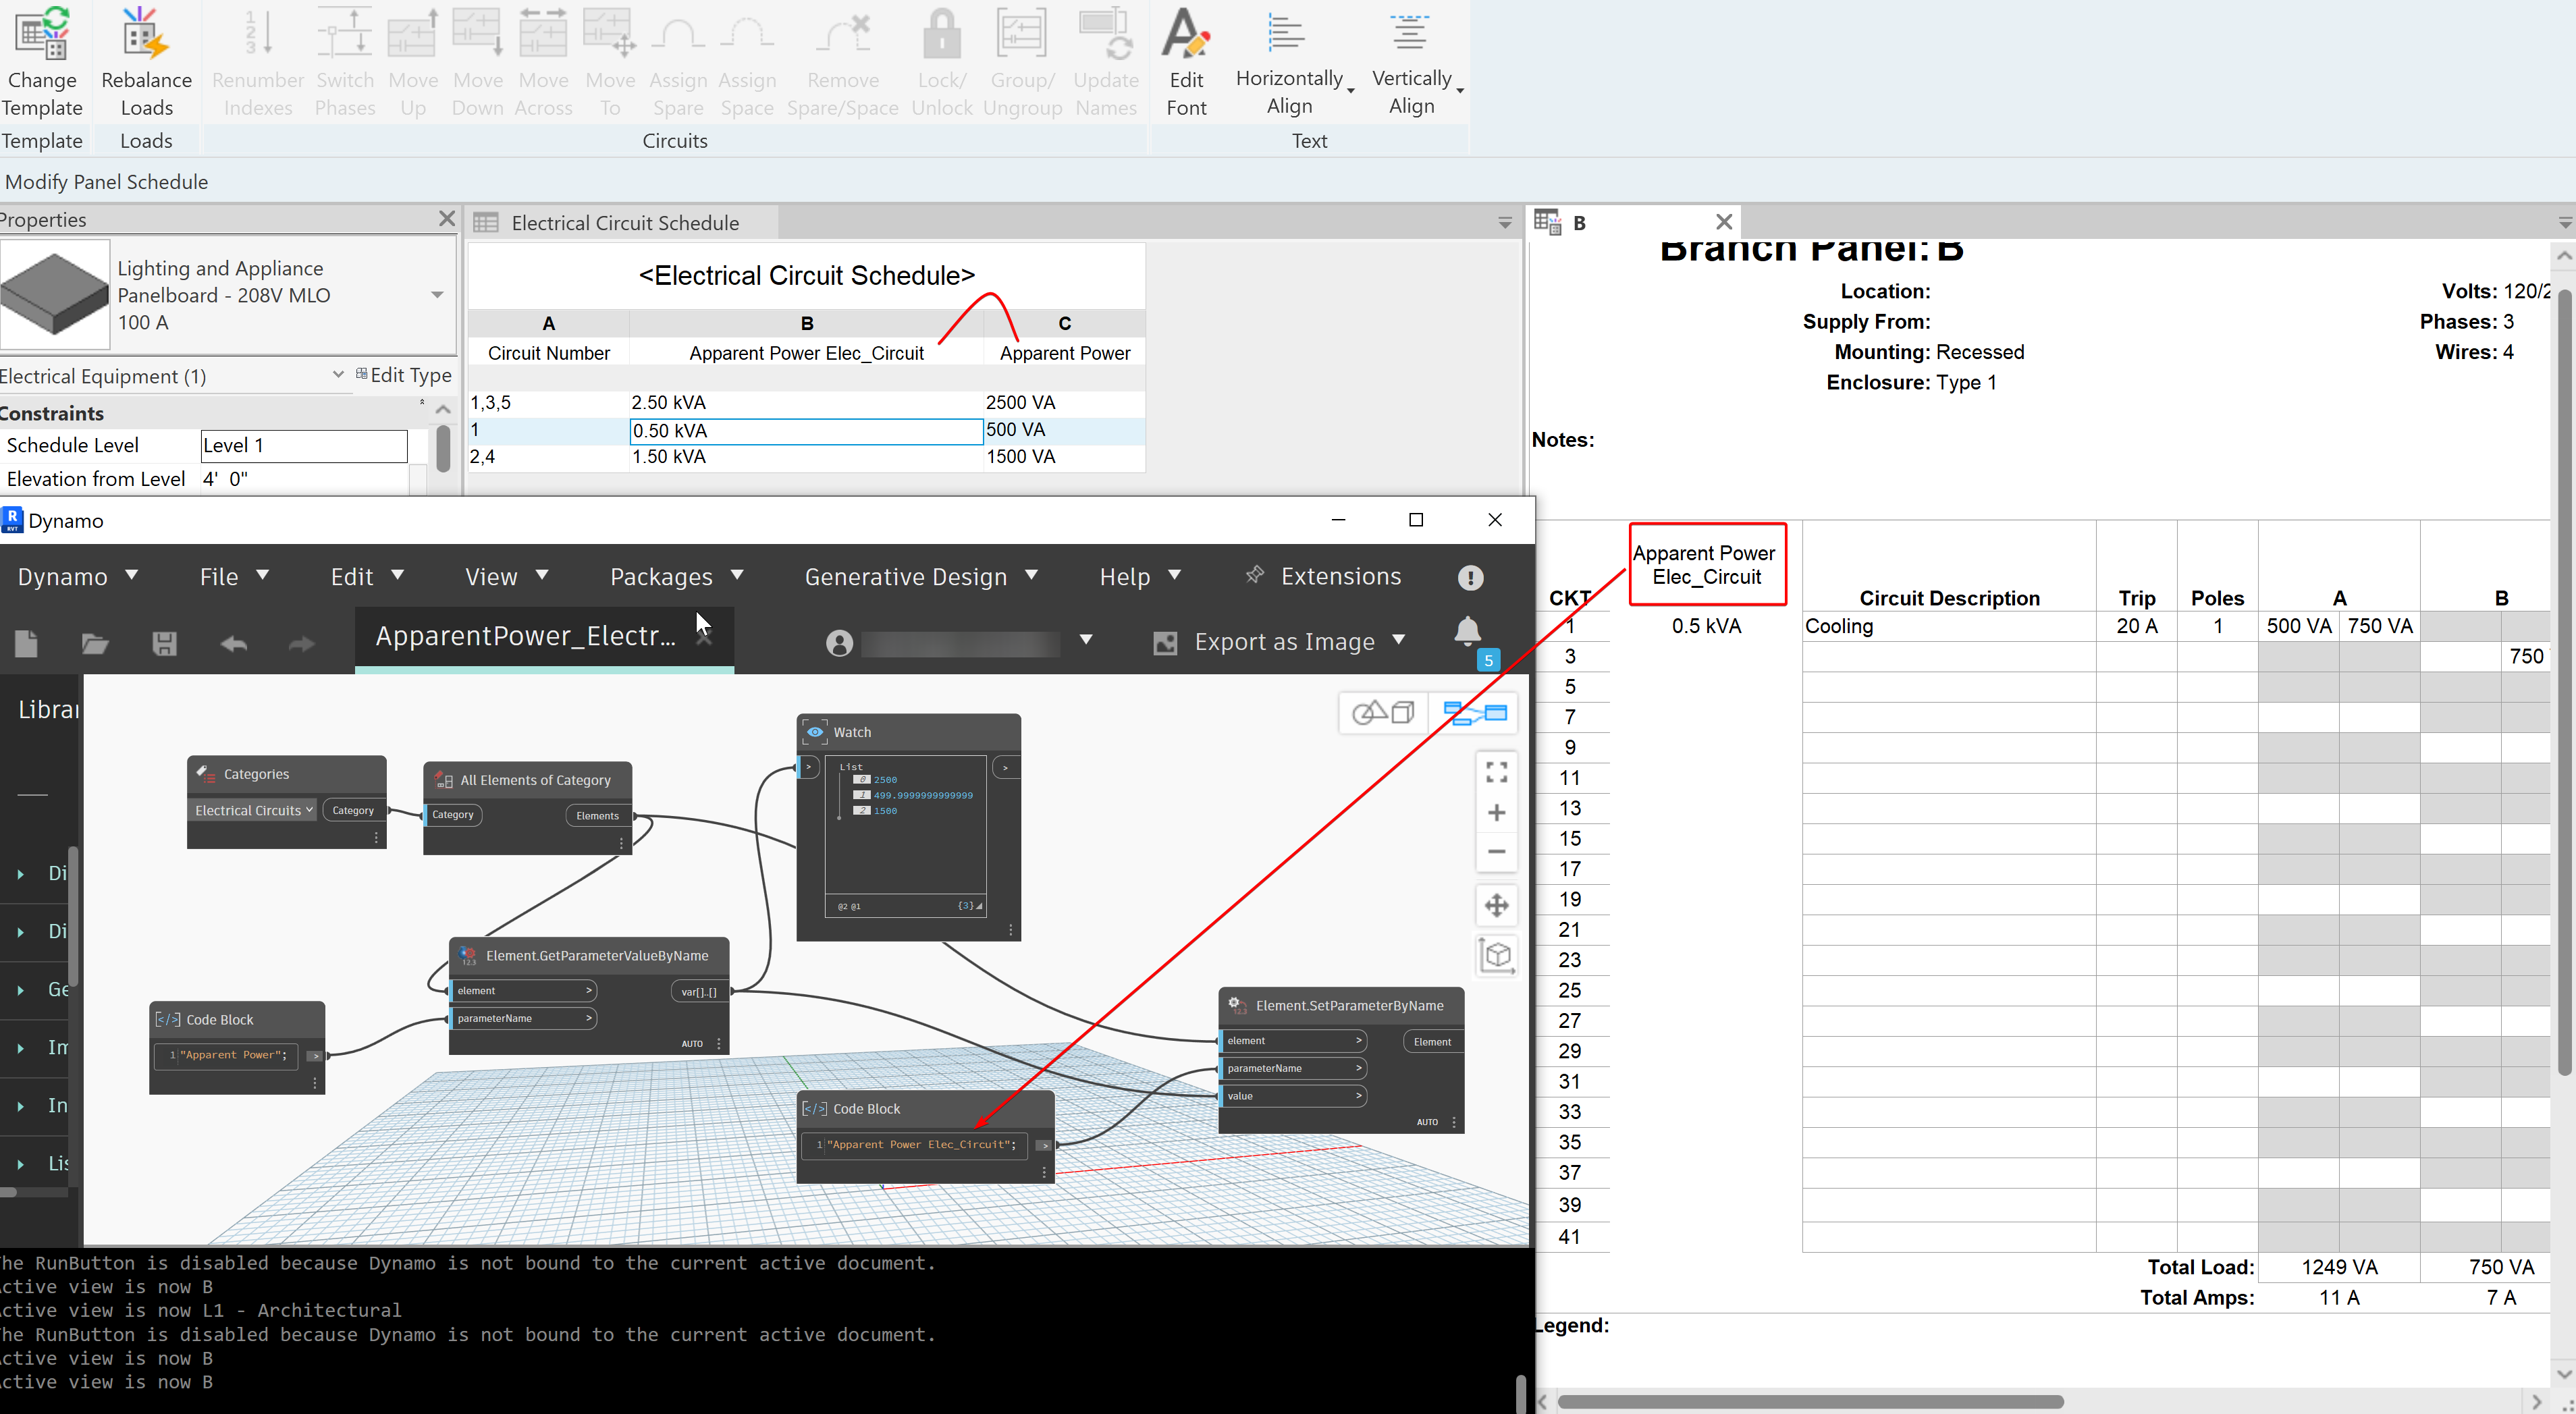
Task: Enable pan mode on the Dynamo canvas
Action: point(1496,905)
